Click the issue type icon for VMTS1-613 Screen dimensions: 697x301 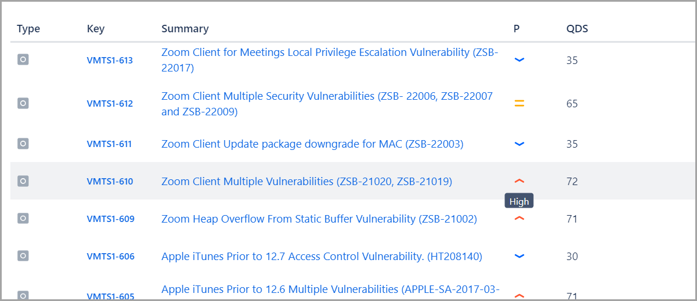(23, 59)
